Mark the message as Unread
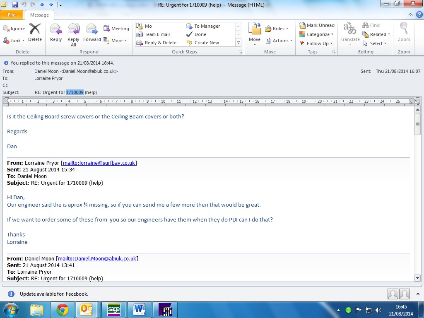The height and width of the screenshot is (318, 424). click(x=317, y=25)
